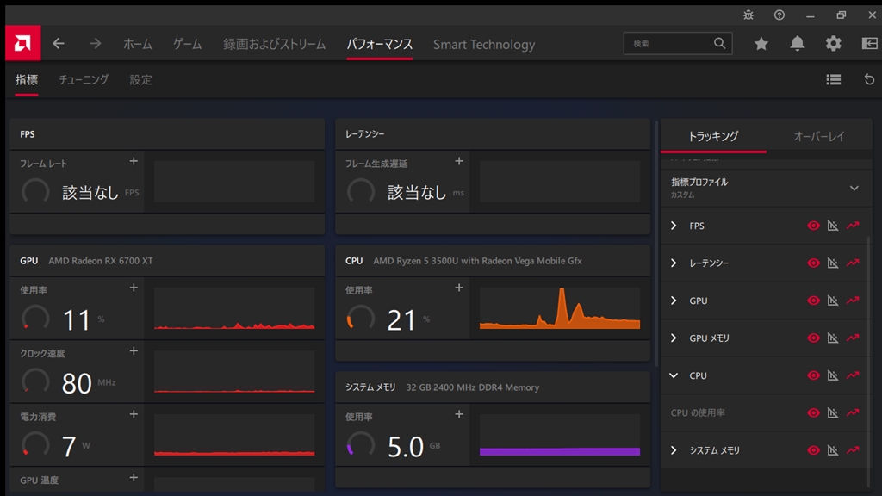Open ホーム tab
882x496 pixels.
click(138, 45)
